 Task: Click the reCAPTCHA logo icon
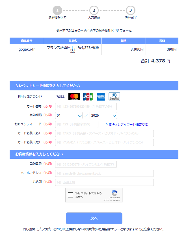114,193
